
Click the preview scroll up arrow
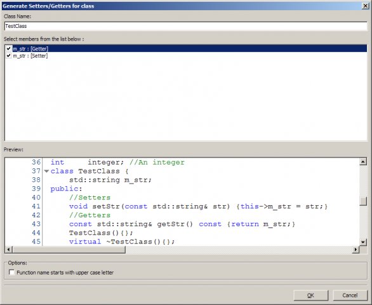tap(363, 162)
